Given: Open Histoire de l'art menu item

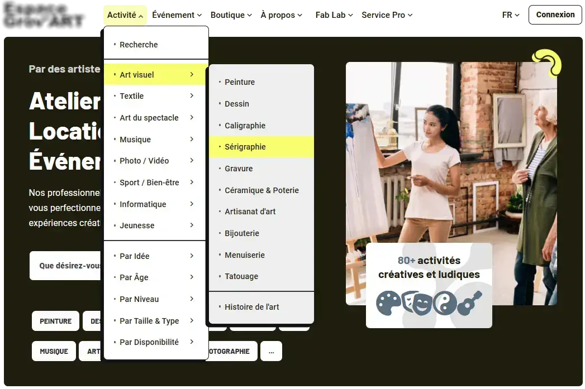Looking at the screenshot, I should click(251, 307).
